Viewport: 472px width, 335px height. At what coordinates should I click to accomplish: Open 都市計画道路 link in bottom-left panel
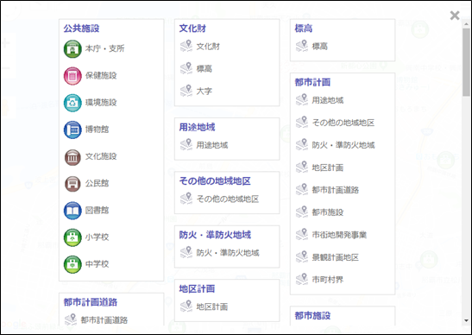104,320
